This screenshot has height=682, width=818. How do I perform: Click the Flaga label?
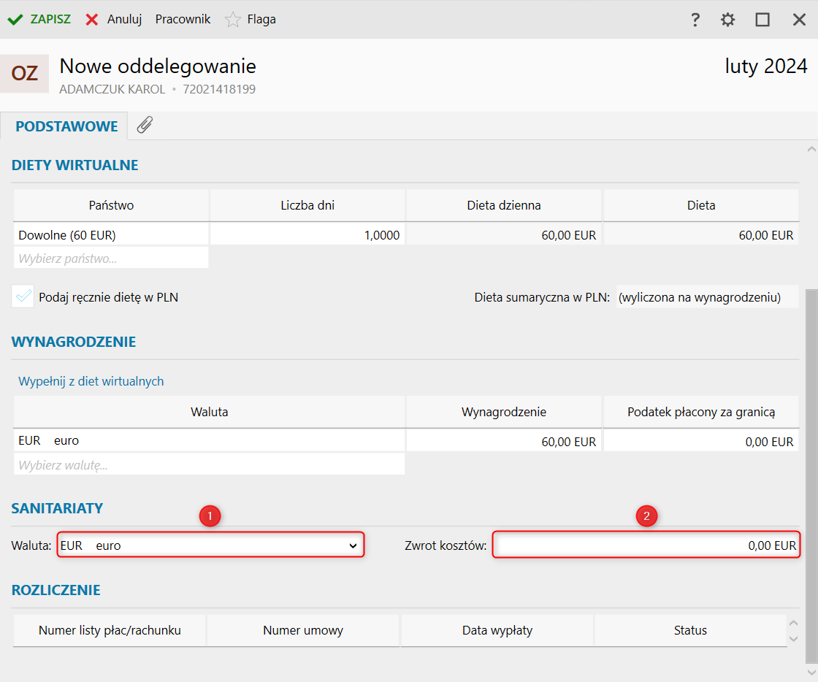click(261, 19)
